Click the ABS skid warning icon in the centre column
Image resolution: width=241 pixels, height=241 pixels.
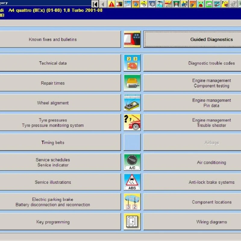point(132,182)
